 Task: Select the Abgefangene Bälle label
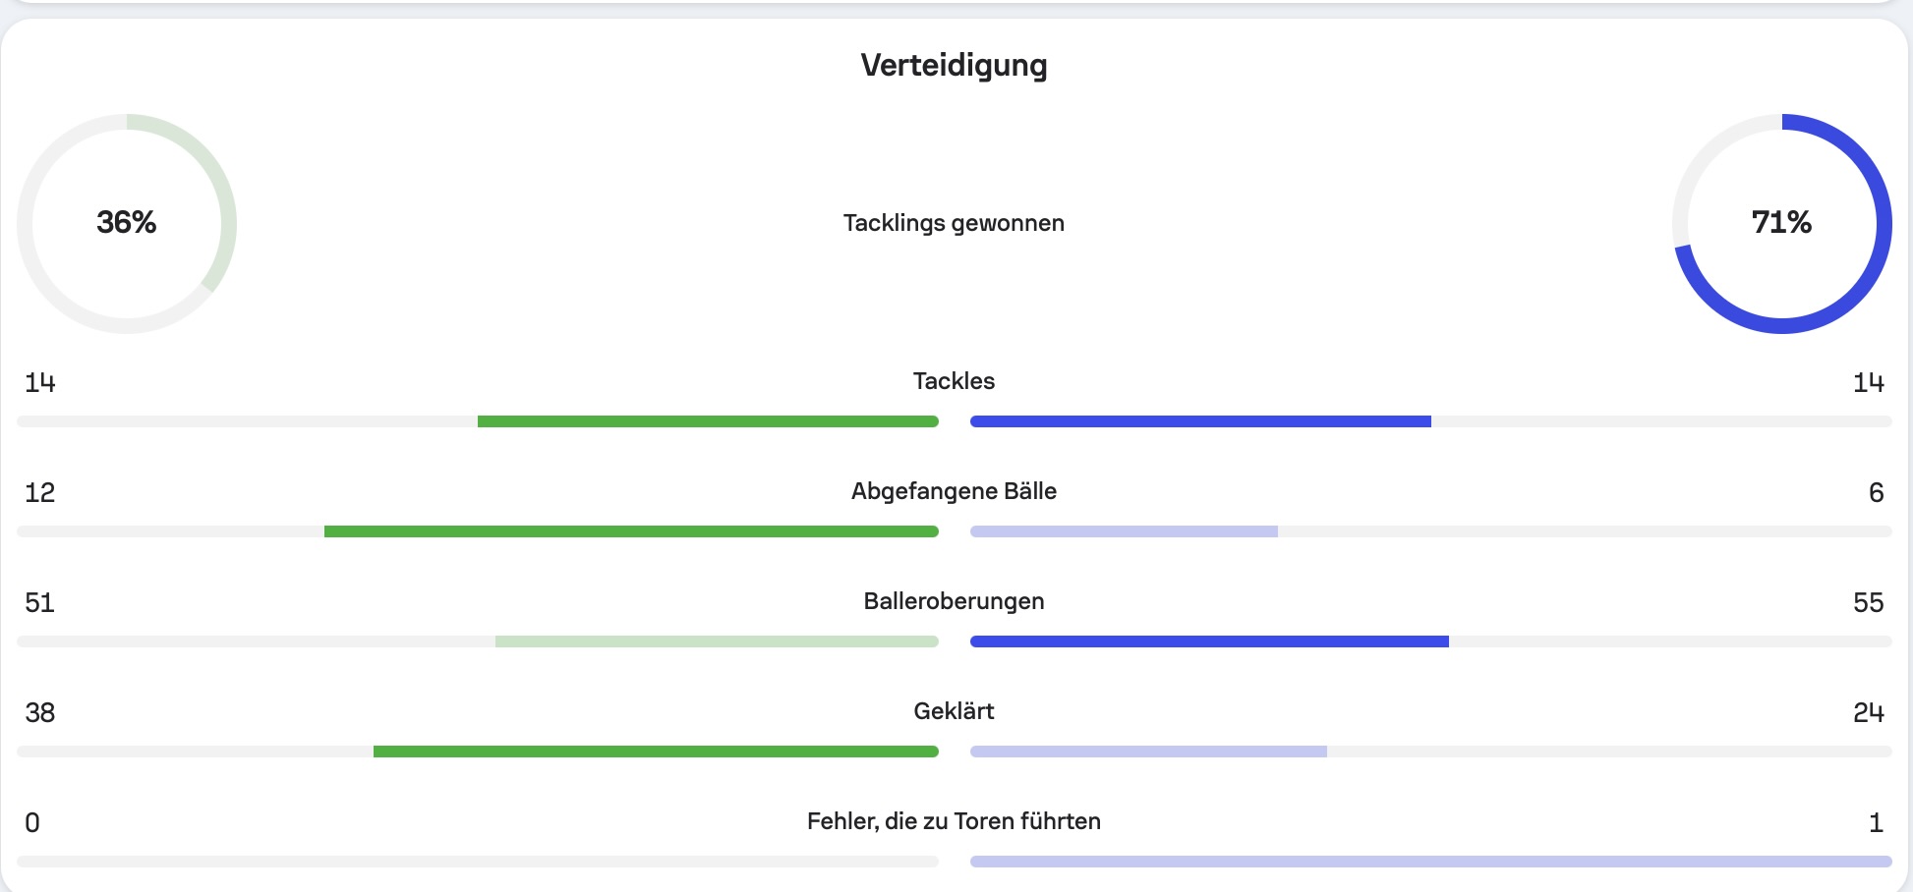(954, 491)
